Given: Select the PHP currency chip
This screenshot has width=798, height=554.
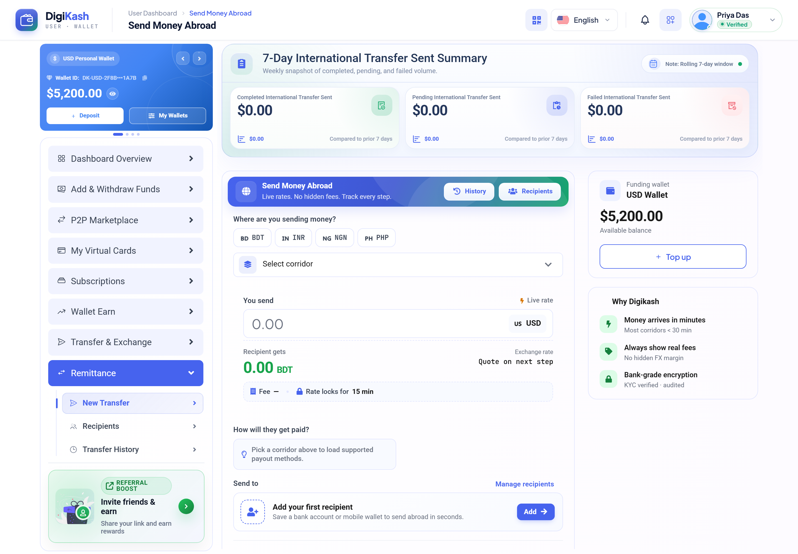Looking at the screenshot, I should tap(377, 238).
